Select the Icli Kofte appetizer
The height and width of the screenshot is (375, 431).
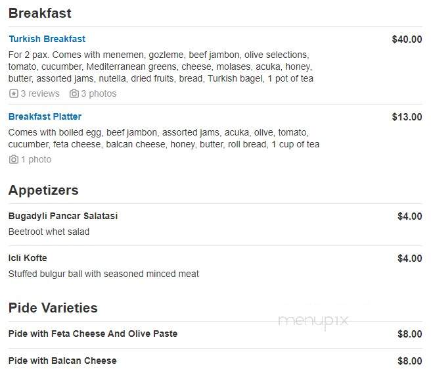point(28,259)
